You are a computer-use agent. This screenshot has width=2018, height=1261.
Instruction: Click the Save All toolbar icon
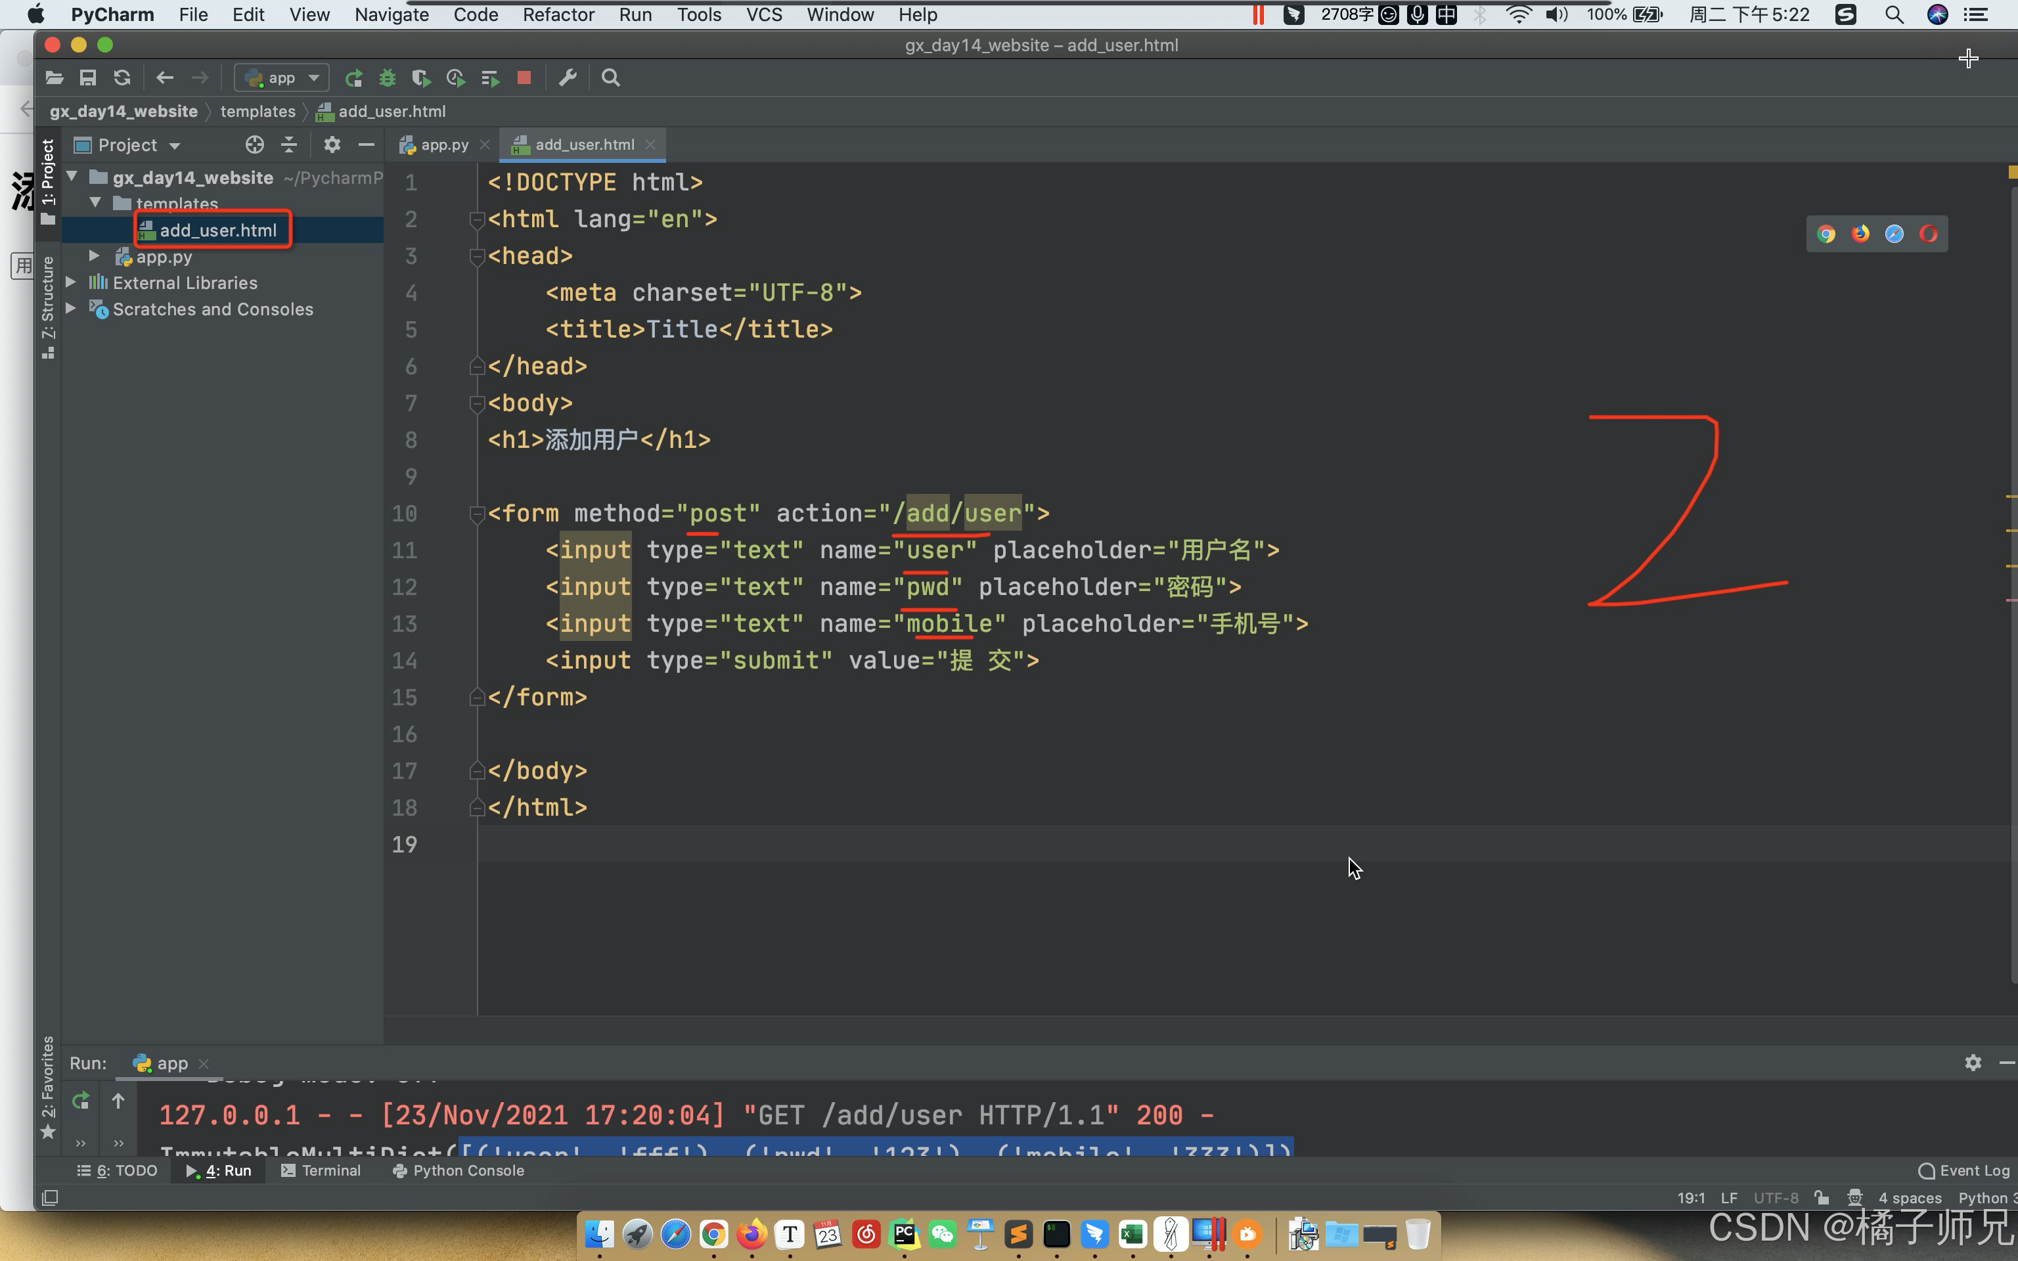[x=87, y=77]
